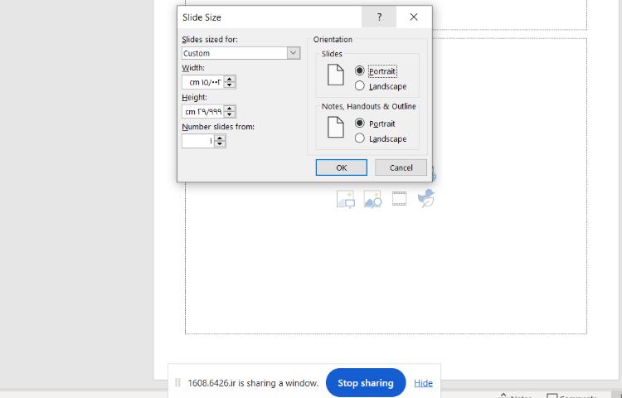
Task: Decrease Number slides from value
Action: pos(220,144)
